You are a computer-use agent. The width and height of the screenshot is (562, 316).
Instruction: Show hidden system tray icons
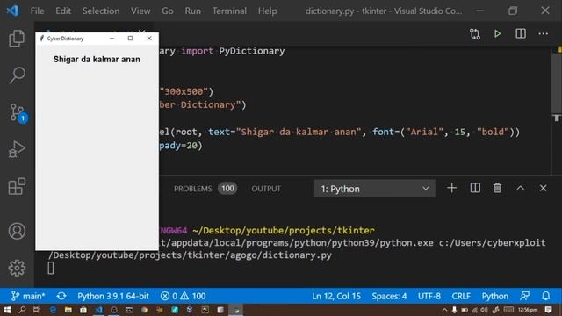444,310
